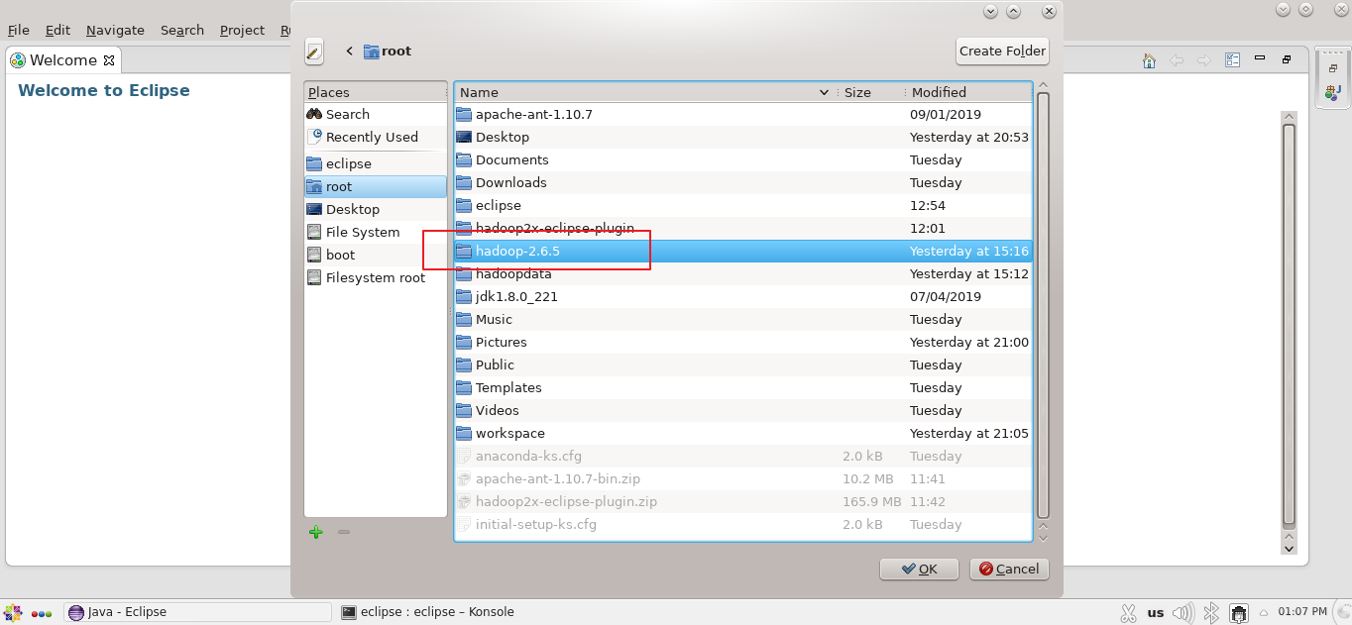Click the hadoop2x-eclipse-plugin.zip file entry
1352x625 pixels.
(743, 501)
